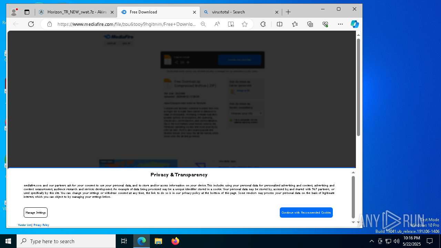
Task: Close the virustotal - Search tab
Action: (x=277, y=12)
